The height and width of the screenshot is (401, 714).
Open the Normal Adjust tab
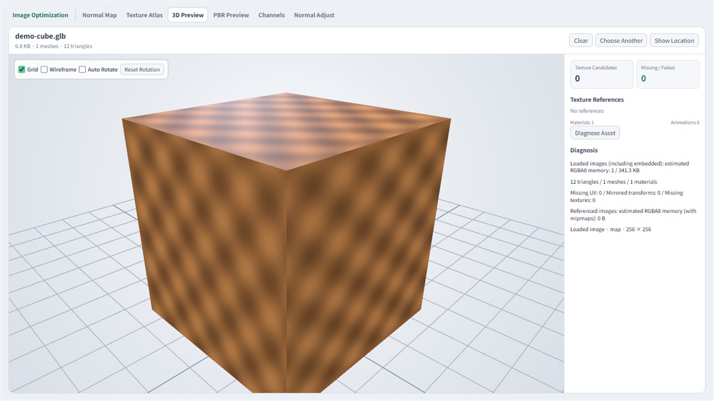[x=314, y=15]
